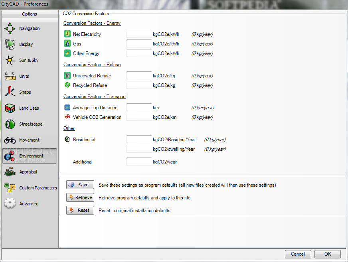
Task: Focus the Recycled Refuse input field
Action: point(139,85)
